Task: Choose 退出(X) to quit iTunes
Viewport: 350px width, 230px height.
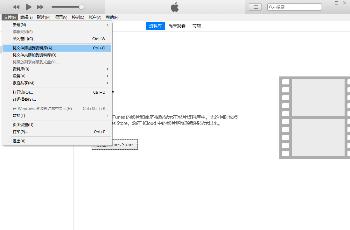Action: [57, 141]
